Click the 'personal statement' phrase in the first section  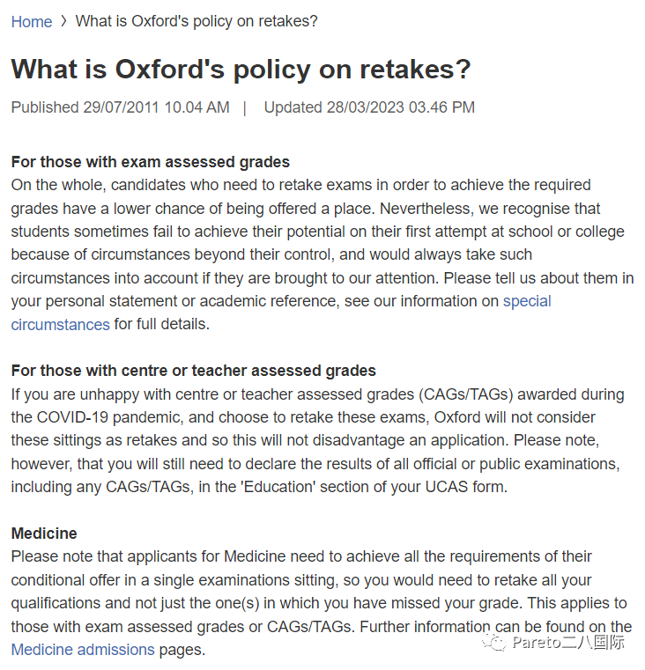[x=103, y=301]
